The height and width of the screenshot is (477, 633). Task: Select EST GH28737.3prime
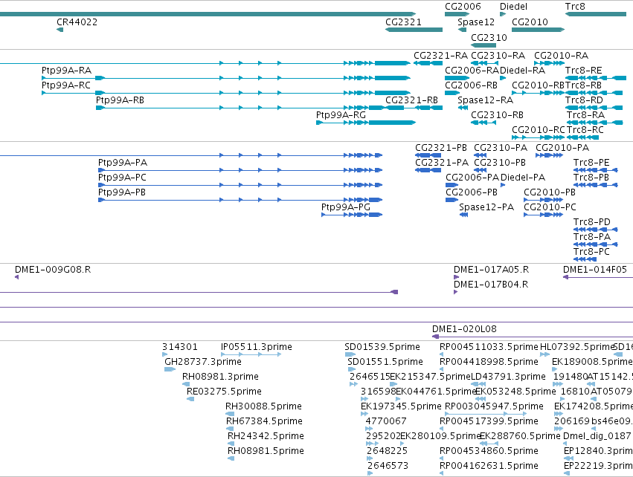(202, 362)
